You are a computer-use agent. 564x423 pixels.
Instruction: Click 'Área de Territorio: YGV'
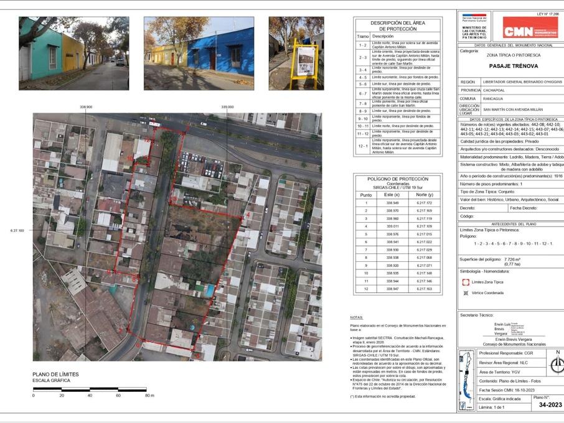[501, 373]
